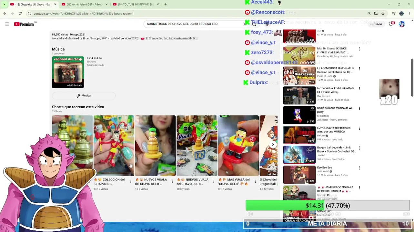Open In The Virtual End Linkin Park thumbnail

tap(299, 95)
